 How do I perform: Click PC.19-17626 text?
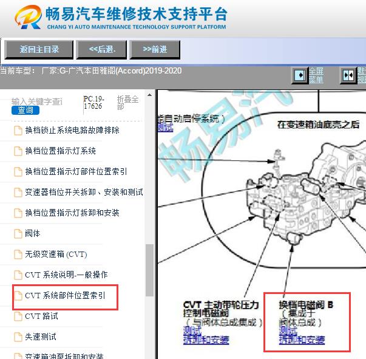pyautogui.click(x=94, y=103)
